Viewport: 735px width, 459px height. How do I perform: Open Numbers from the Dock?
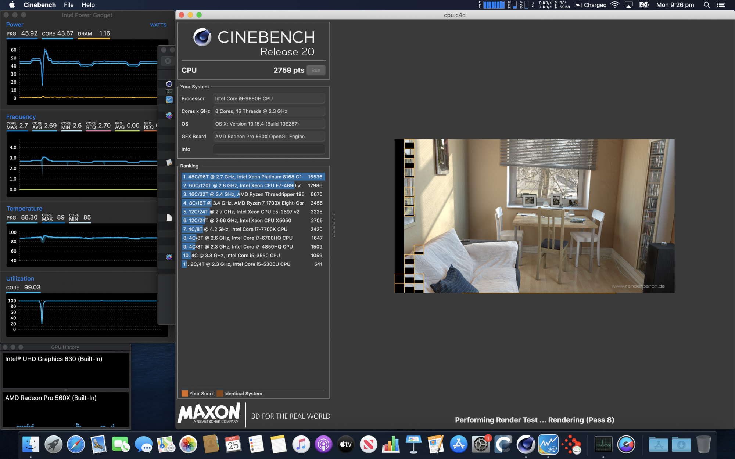point(391,444)
